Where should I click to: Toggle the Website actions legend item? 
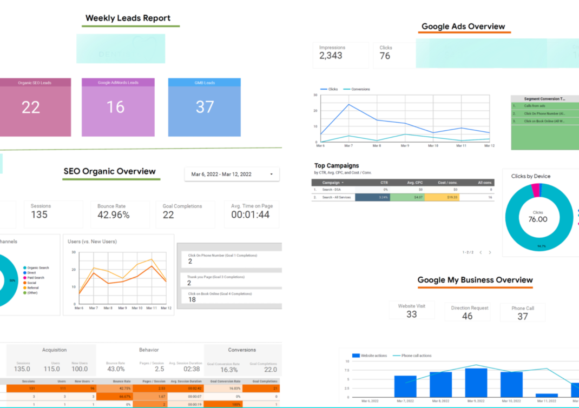370,356
